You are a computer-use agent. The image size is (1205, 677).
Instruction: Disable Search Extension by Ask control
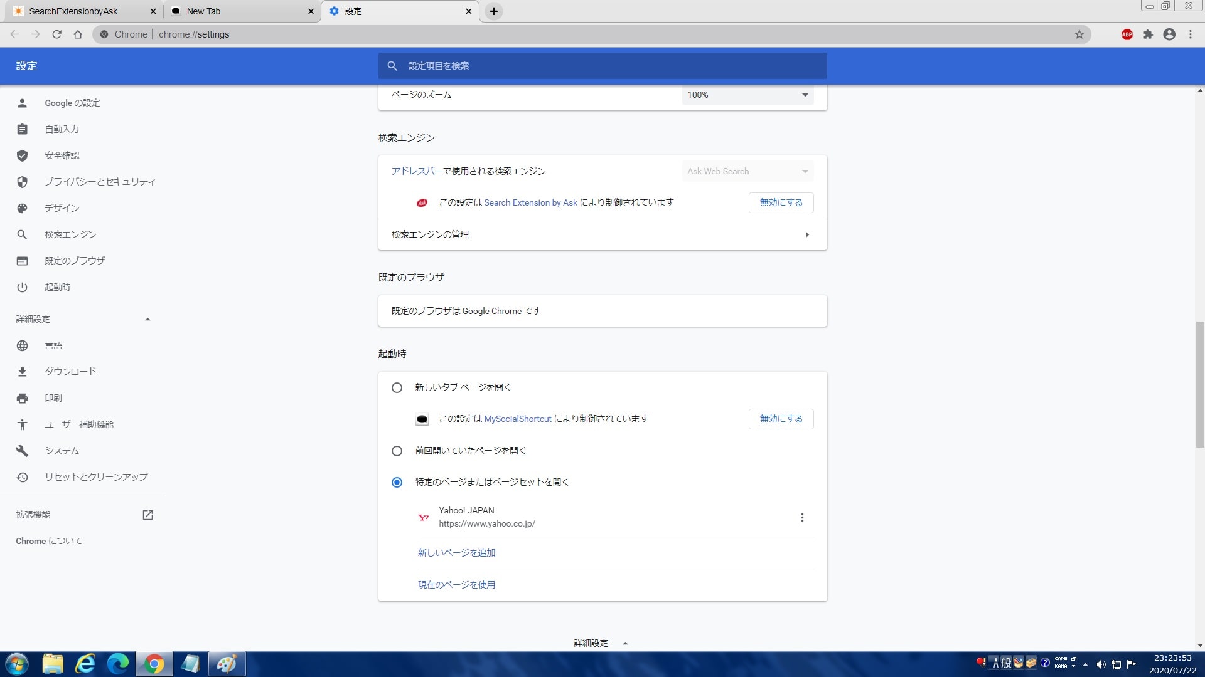pos(781,202)
